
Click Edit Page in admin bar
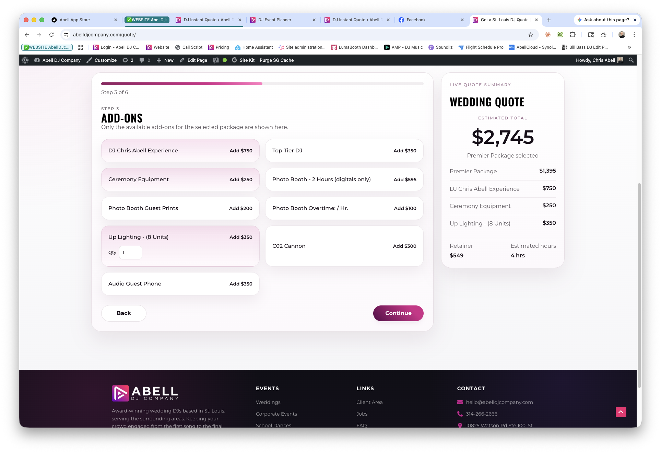point(193,60)
